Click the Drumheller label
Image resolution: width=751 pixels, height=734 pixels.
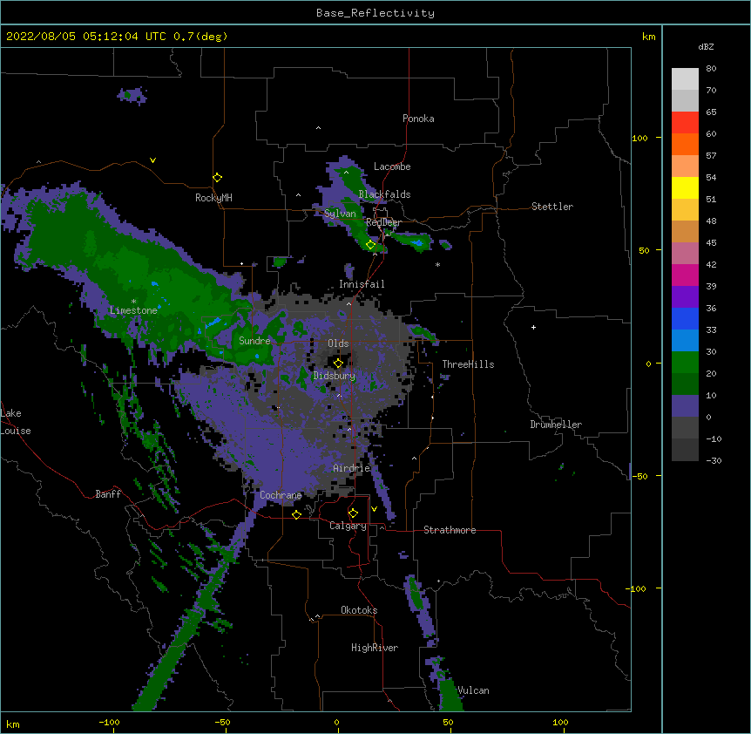[x=556, y=425]
